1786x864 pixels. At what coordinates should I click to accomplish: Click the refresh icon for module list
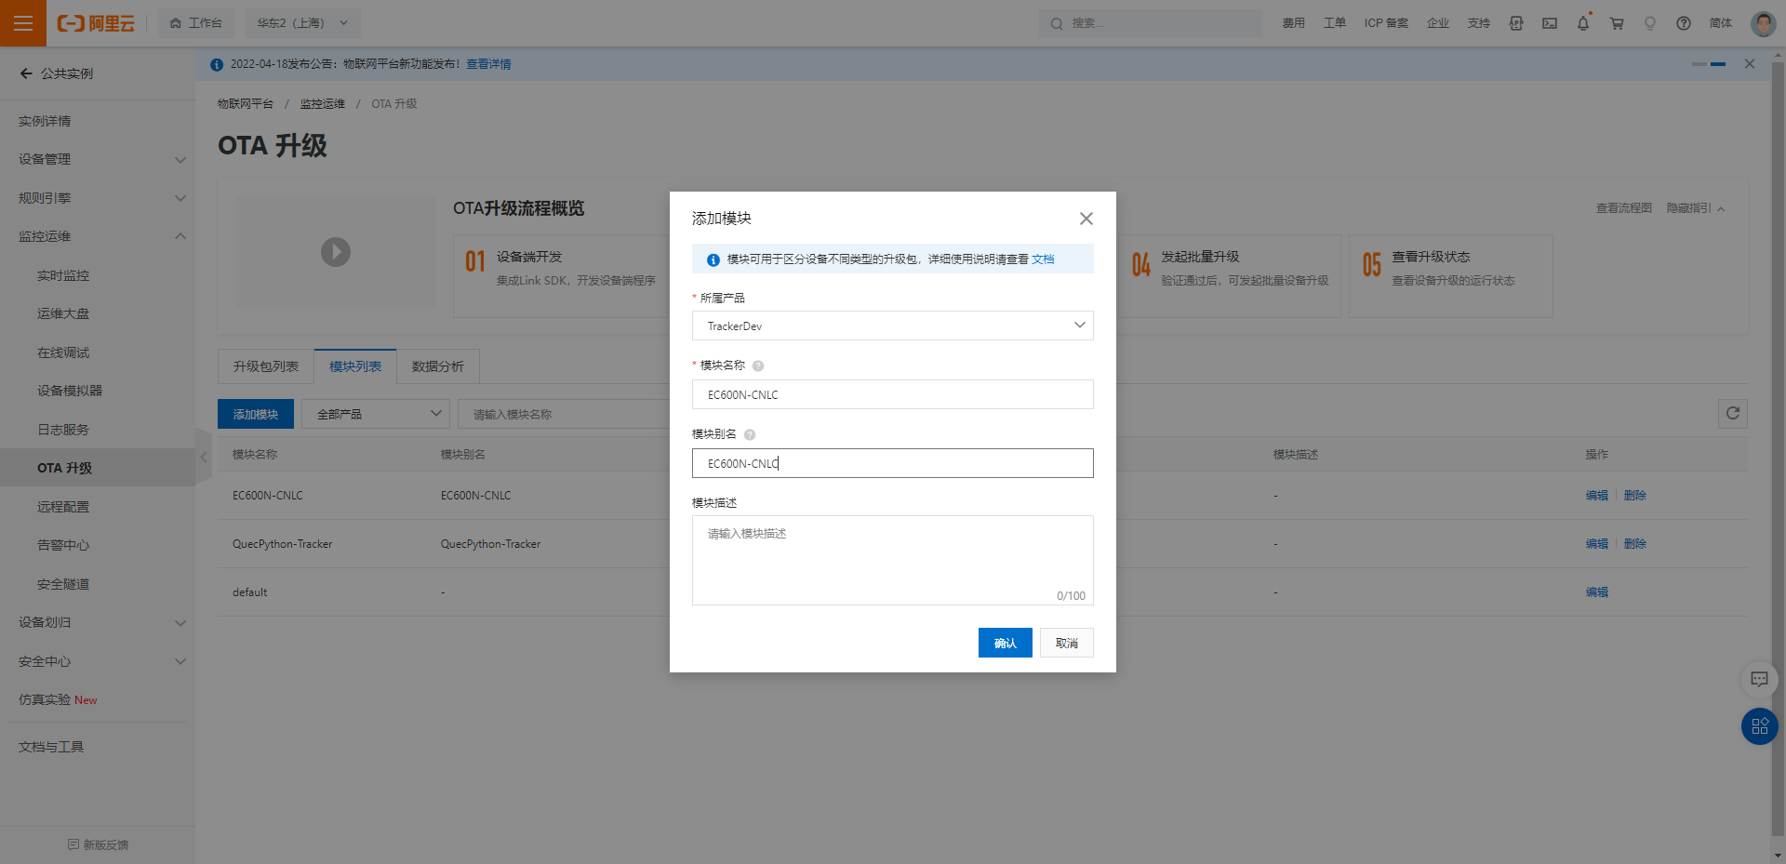click(1732, 414)
